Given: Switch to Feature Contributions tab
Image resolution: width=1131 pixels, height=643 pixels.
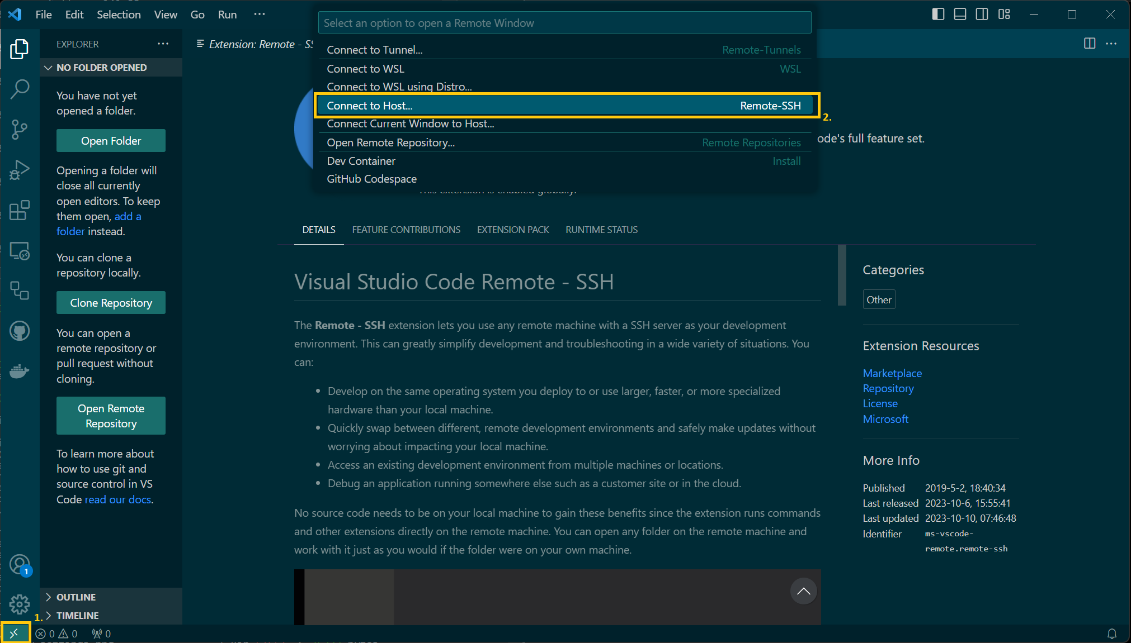Looking at the screenshot, I should coord(406,230).
